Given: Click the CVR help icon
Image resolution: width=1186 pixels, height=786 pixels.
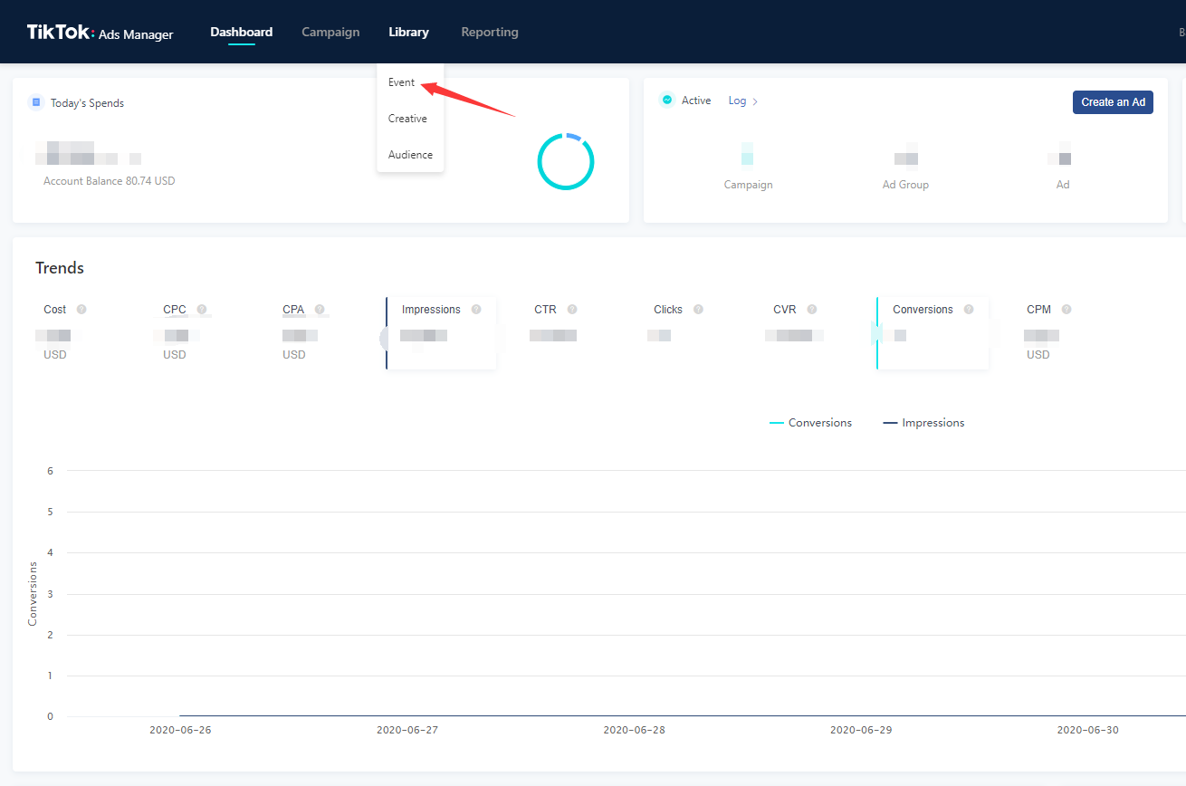Looking at the screenshot, I should (x=812, y=310).
